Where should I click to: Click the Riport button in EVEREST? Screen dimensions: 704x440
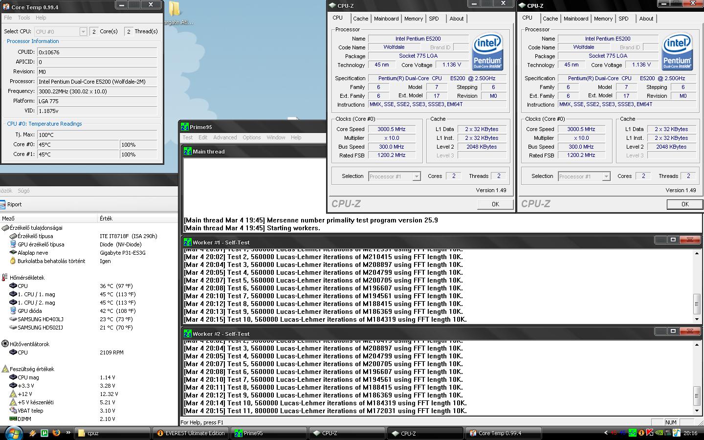pos(11,204)
